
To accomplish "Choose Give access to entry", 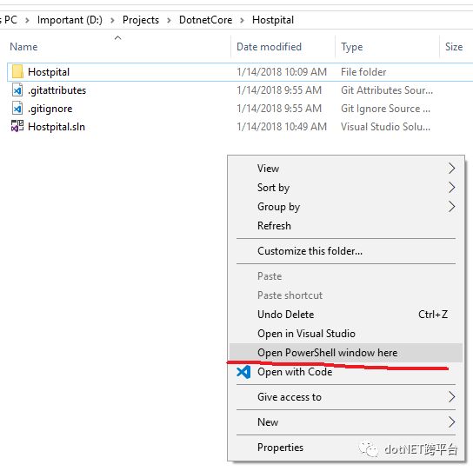I will pyautogui.click(x=346, y=397).
